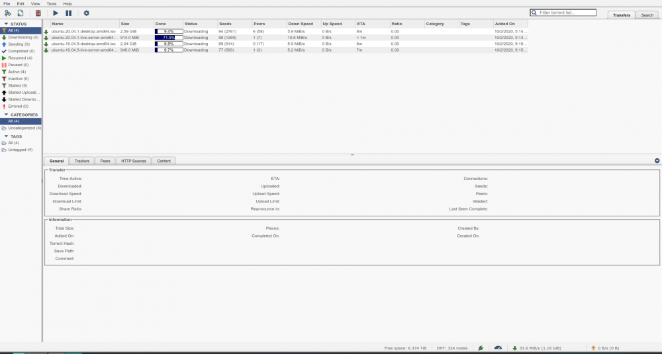Switch to the Transfers tab
The height and width of the screenshot is (354, 662).
click(622, 15)
